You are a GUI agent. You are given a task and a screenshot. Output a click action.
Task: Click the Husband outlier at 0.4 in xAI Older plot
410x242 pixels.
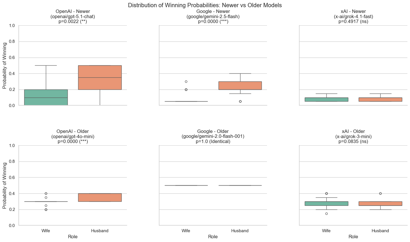[x=380, y=193]
